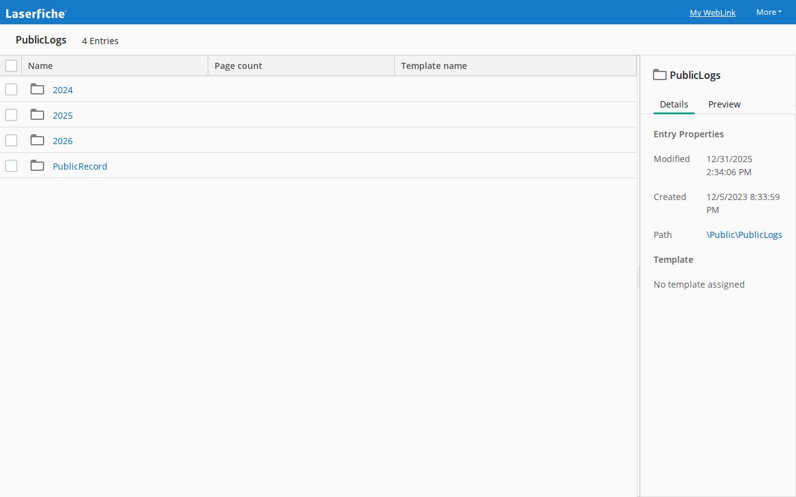Open the 2026 folder link
Screen dimensions: 796x497
point(63,141)
